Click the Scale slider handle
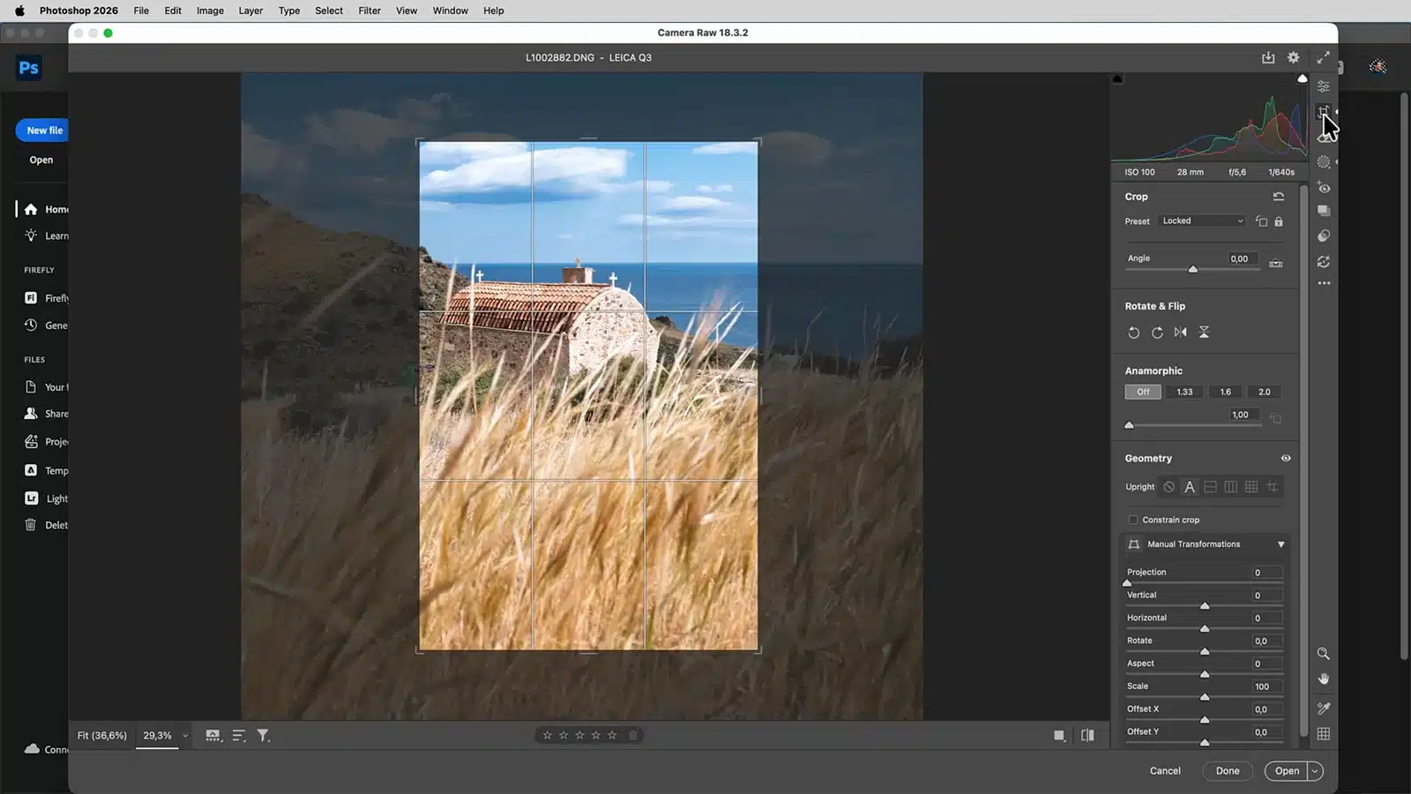This screenshot has height=794, width=1411. point(1205,697)
